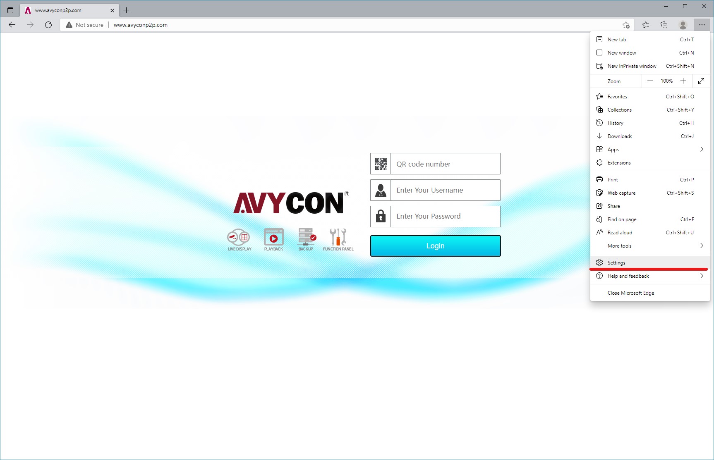Choose Find on page
Image resolution: width=714 pixels, height=460 pixels.
click(x=650, y=219)
